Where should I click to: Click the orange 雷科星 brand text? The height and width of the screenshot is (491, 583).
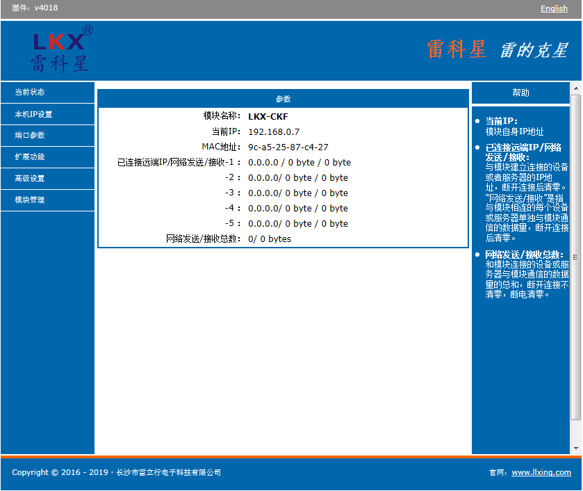pos(457,49)
